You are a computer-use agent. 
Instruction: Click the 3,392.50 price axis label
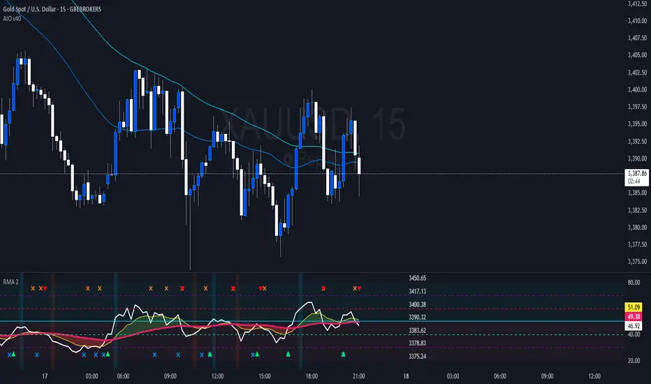(637, 142)
